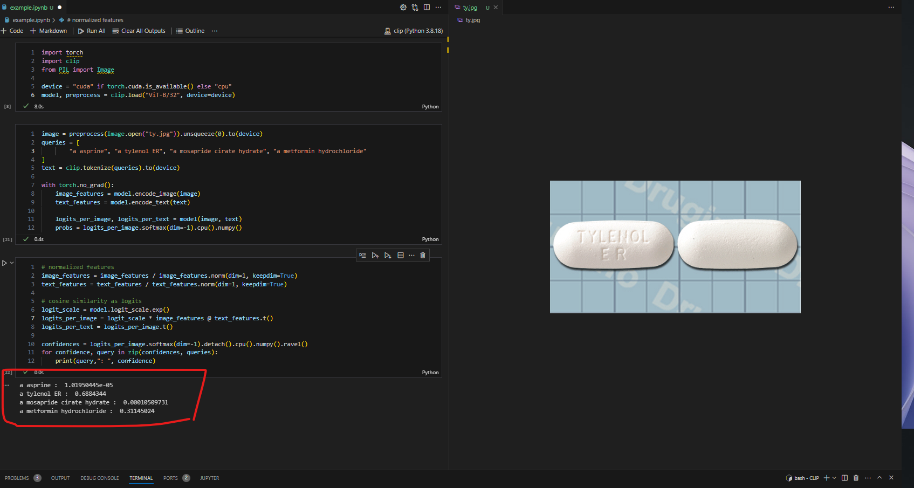This screenshot has height=488, width=914.
Task: Run cell by line in cell toolbar
Action: (362, 255)
